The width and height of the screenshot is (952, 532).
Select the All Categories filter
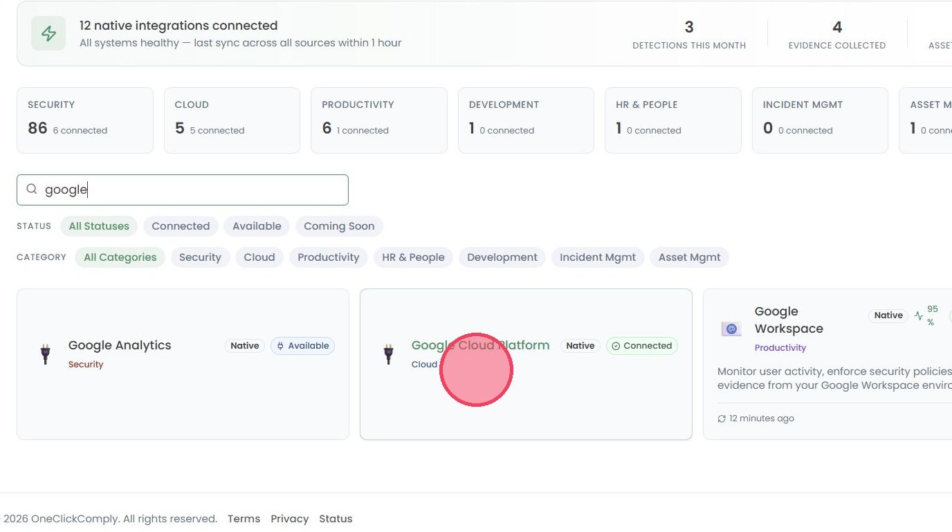click(x=120, y=257)
